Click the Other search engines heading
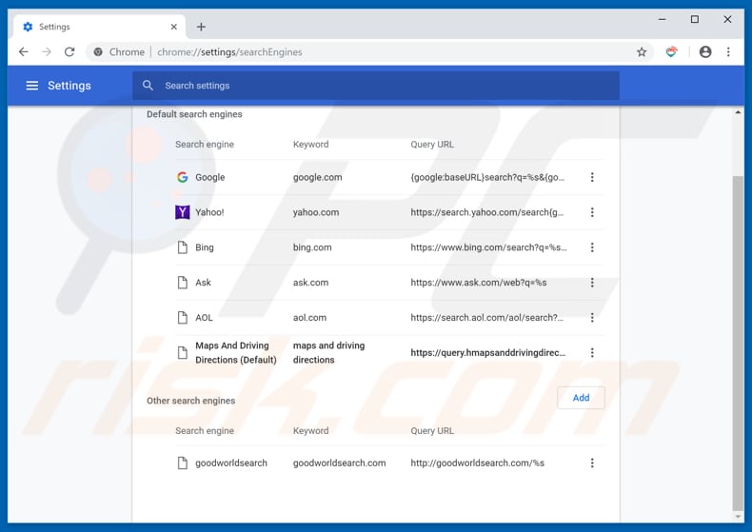The image size is (752, 532). pyautogui.click(x=191, y=401)
